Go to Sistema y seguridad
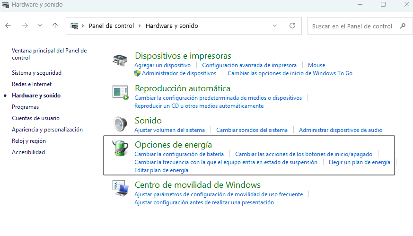The height and width of the screenshot is (236, 413). tap(36, 73)
